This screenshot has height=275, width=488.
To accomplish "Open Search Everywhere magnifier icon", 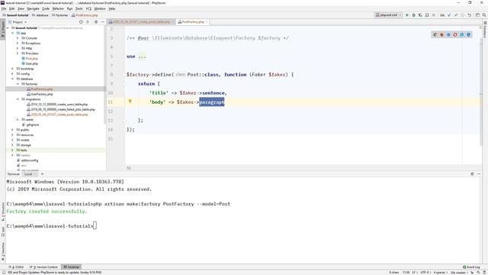I will [x=484, y=15].
